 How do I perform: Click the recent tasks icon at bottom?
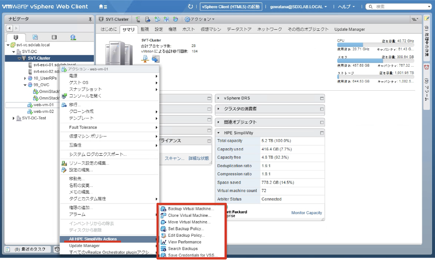(8, 249)
